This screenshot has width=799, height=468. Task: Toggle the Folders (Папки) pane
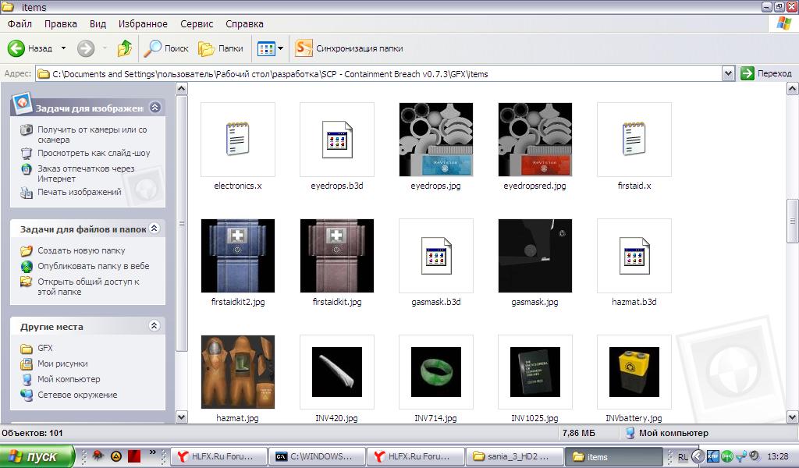pos(221,48)
